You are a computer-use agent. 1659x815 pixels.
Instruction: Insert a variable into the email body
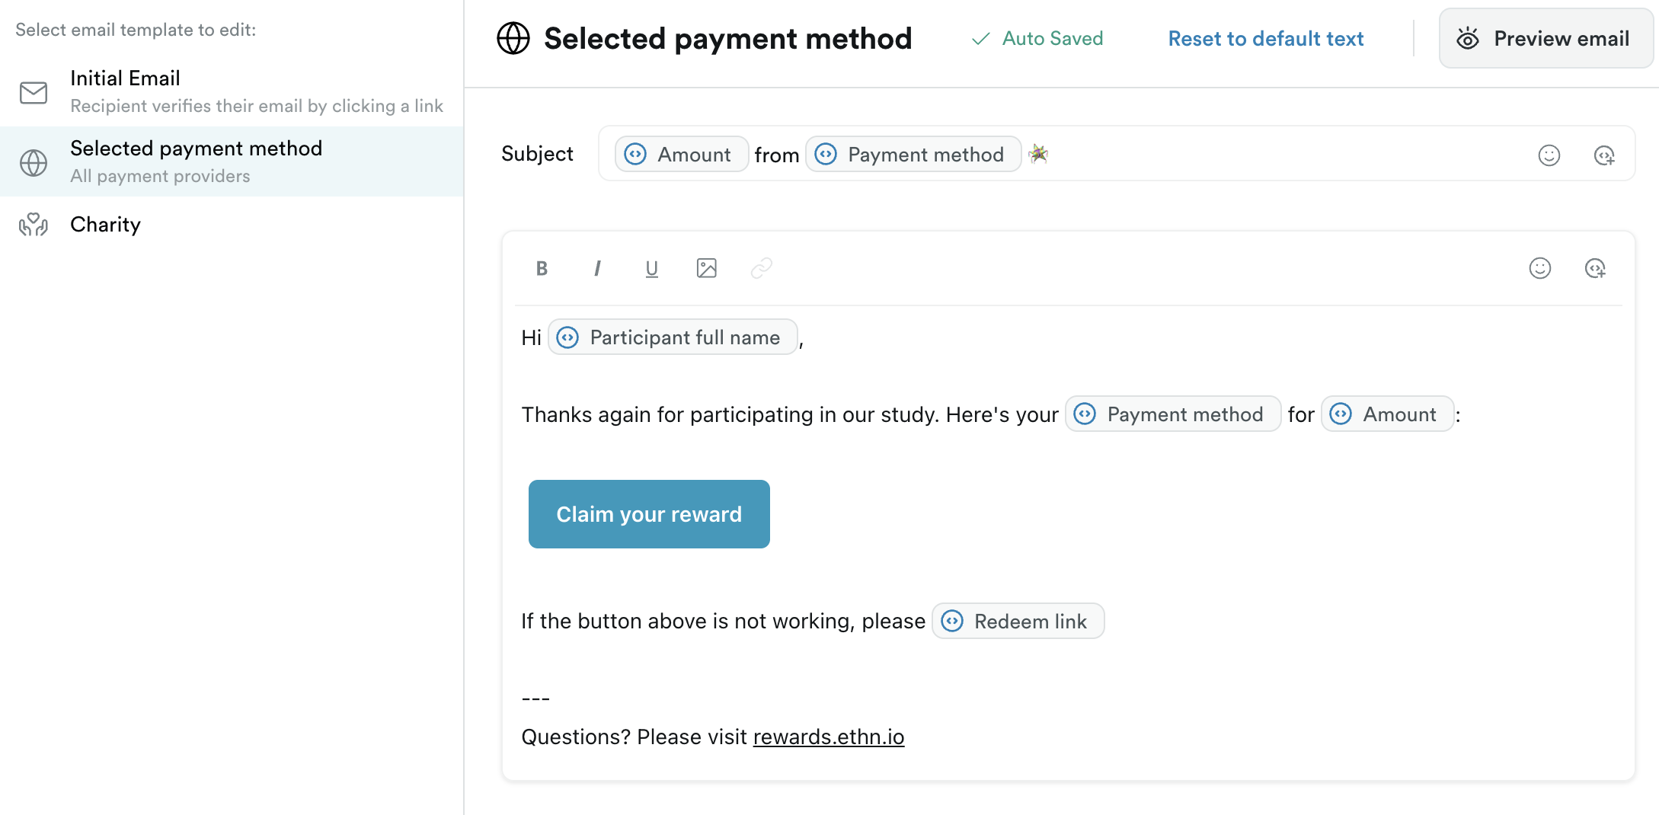coord(1595,268)
